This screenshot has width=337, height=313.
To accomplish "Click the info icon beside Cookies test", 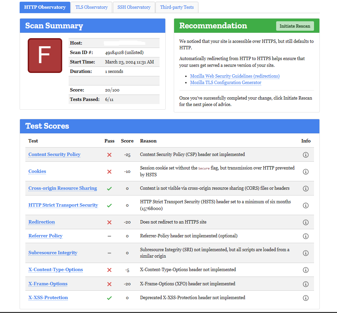I will click(306, 171).
